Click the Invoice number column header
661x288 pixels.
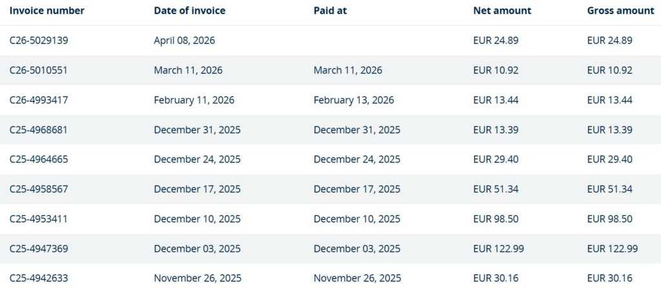click(x=46, y=11)
